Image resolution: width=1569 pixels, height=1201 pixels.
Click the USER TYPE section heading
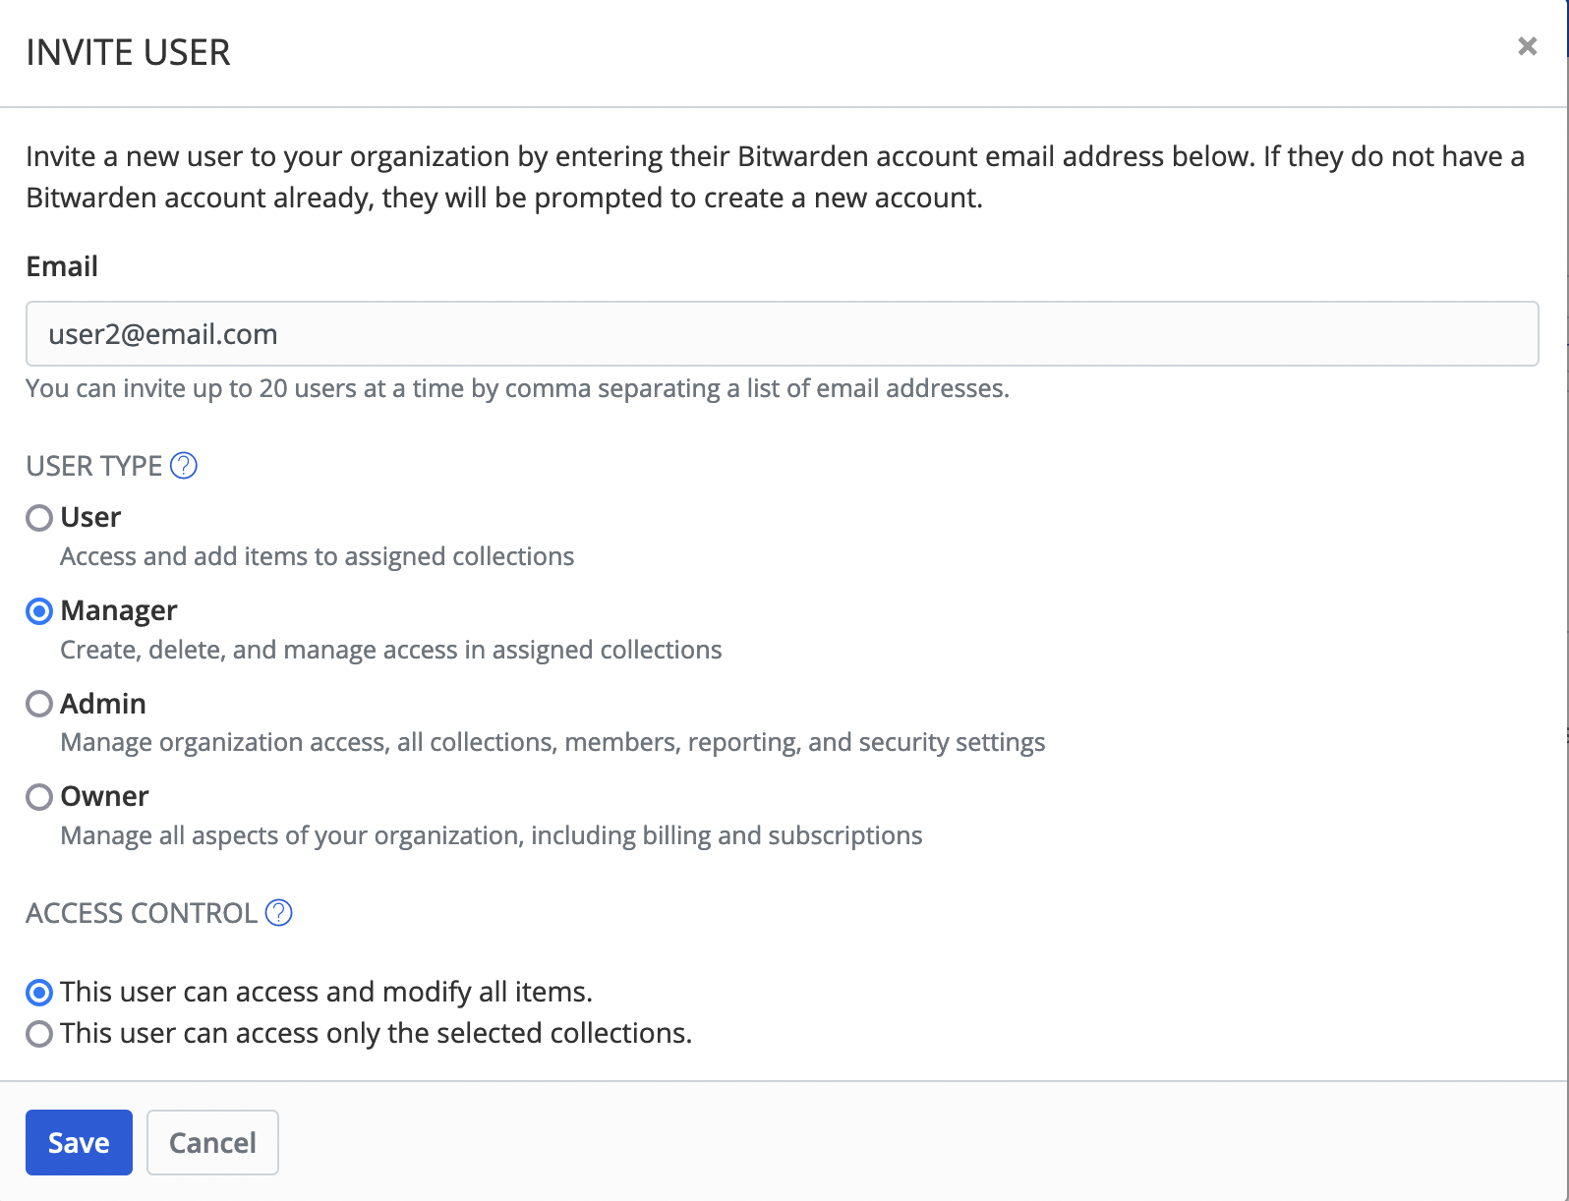click(x=94, y=466)
